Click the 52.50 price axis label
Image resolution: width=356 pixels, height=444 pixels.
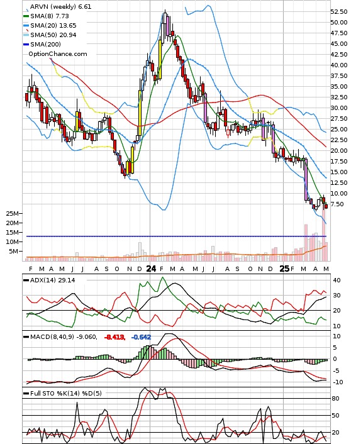[339, 11]
